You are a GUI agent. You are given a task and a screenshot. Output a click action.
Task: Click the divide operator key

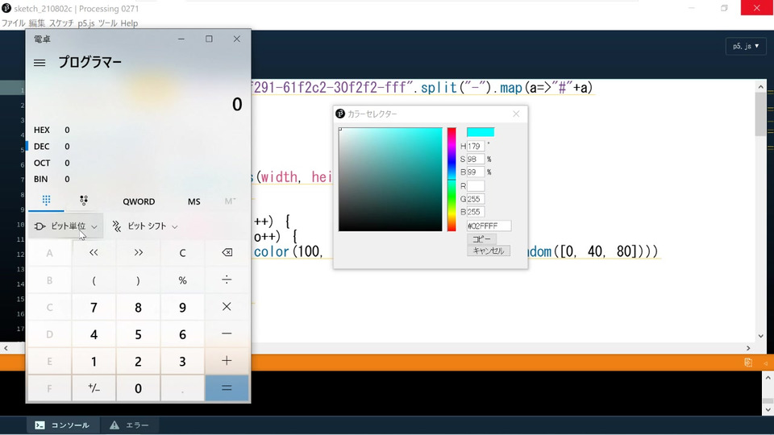click(227, 280)
